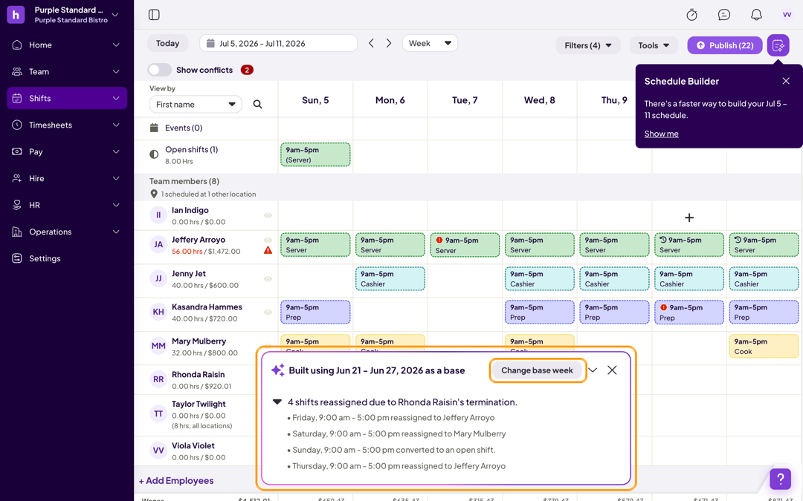Open the Shifts sidebar menu

click(x=67, y=98)
